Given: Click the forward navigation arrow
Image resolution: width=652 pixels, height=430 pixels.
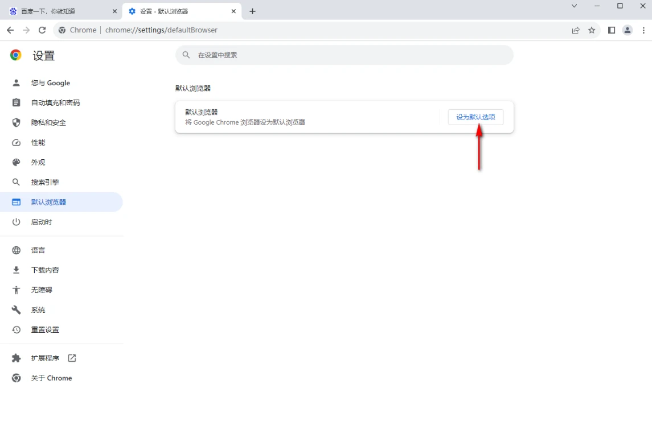Looking at the screenshot, I should point(26,30).
